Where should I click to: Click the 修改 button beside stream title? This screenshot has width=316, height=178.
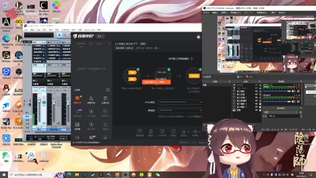(x=143, y=44)
